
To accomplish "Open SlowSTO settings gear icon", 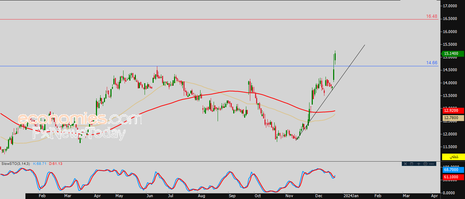I will pos(425,164).
